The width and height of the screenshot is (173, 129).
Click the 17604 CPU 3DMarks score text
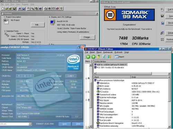[135, 44]
